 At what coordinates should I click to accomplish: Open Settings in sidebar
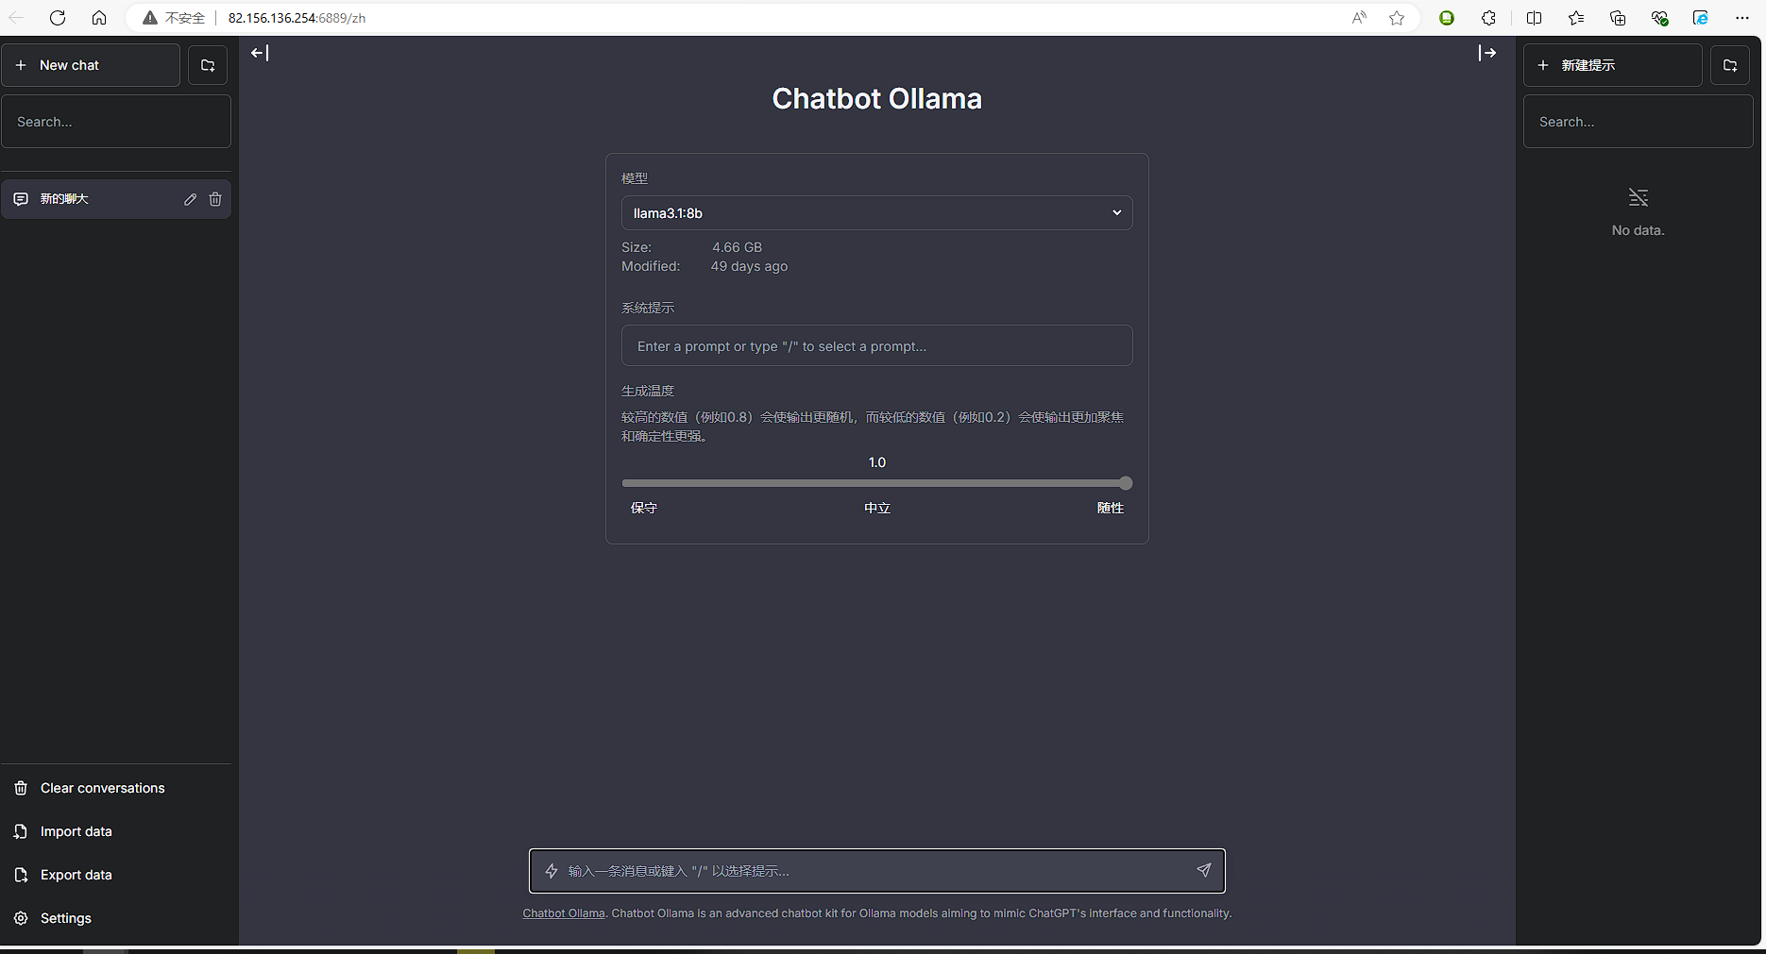[116, 918]
